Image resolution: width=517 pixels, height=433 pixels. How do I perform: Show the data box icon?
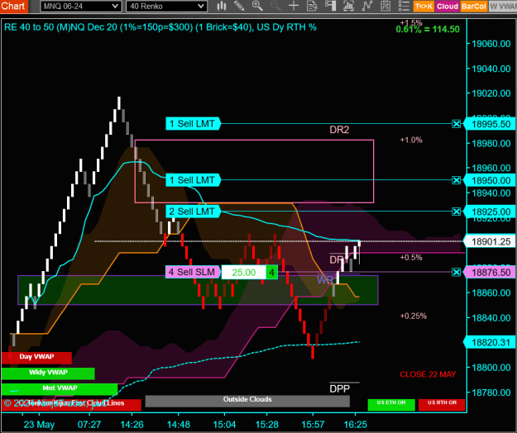[x=312, y=6]
